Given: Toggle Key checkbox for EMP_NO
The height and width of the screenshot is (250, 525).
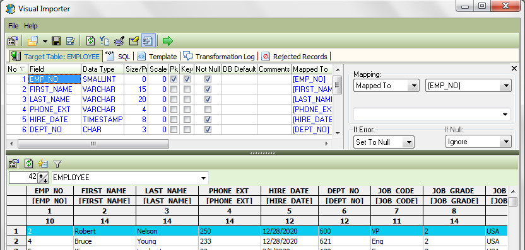Looking at the screenshot, I should (187, 79).
